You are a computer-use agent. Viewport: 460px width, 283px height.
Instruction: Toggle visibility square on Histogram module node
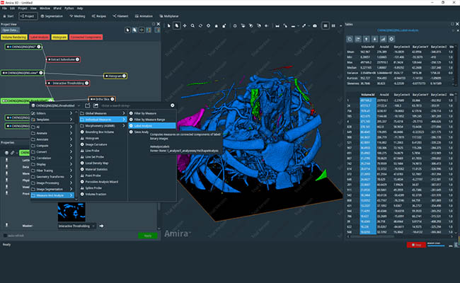pyautogui.click(x=106, y=76)
